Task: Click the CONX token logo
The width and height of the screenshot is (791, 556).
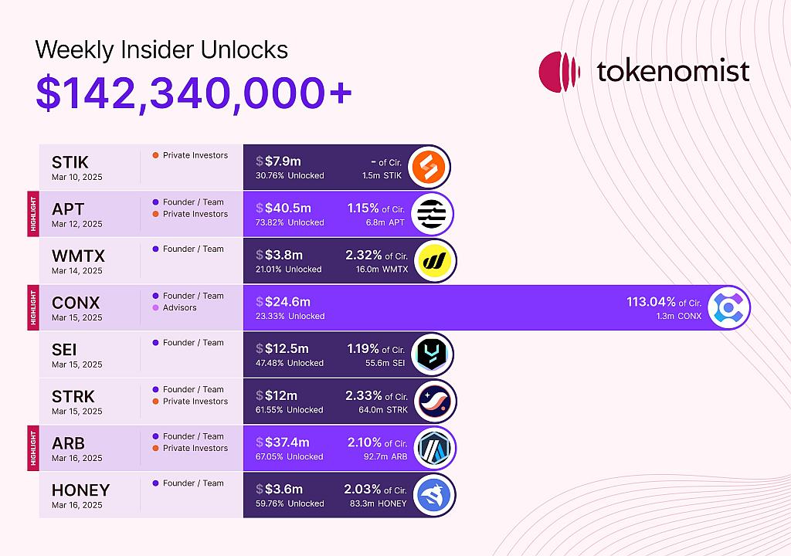Action: [x=728, y=308]
